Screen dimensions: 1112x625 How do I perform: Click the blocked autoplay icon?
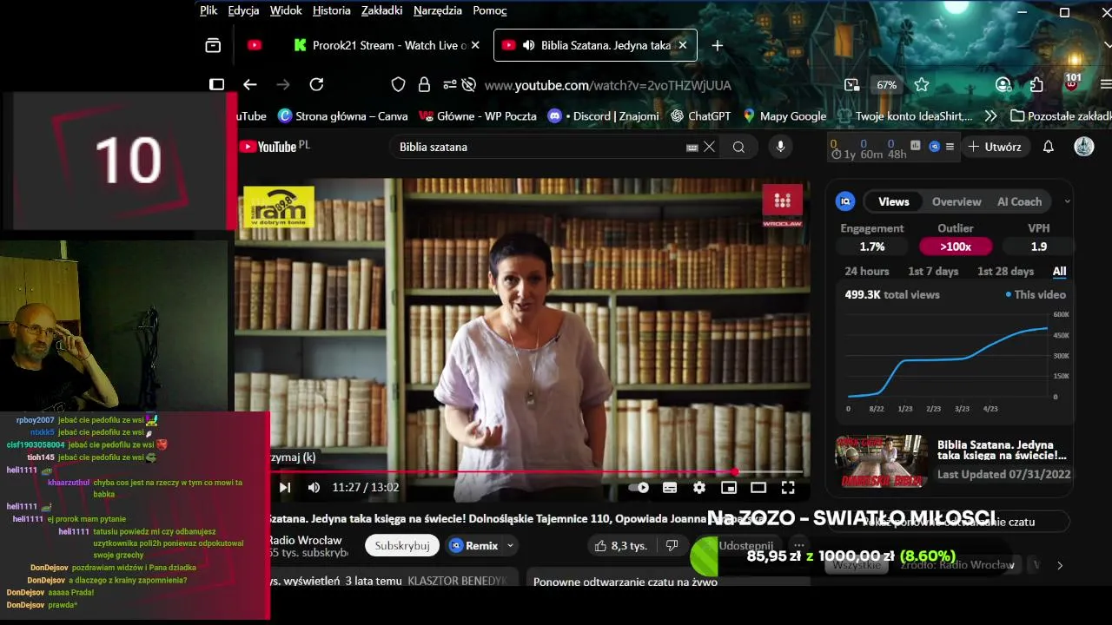469,84
